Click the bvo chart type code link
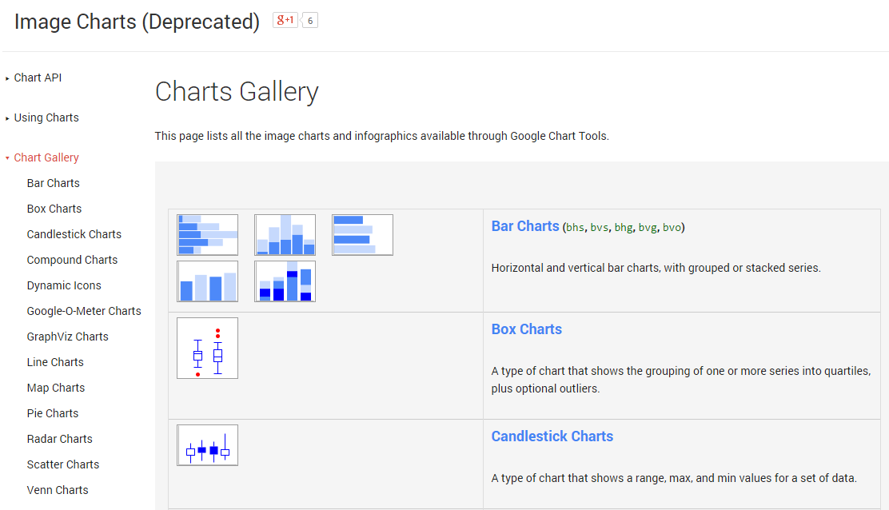The image size is (889, 510). [x=672, y=228]
